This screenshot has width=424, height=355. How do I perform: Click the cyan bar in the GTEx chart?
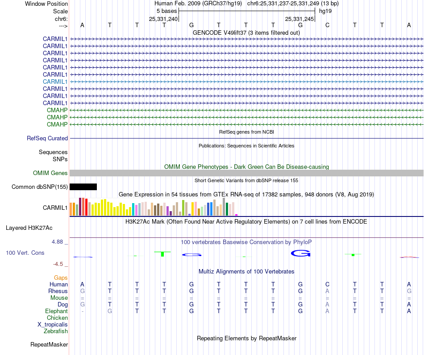(133, 209)
